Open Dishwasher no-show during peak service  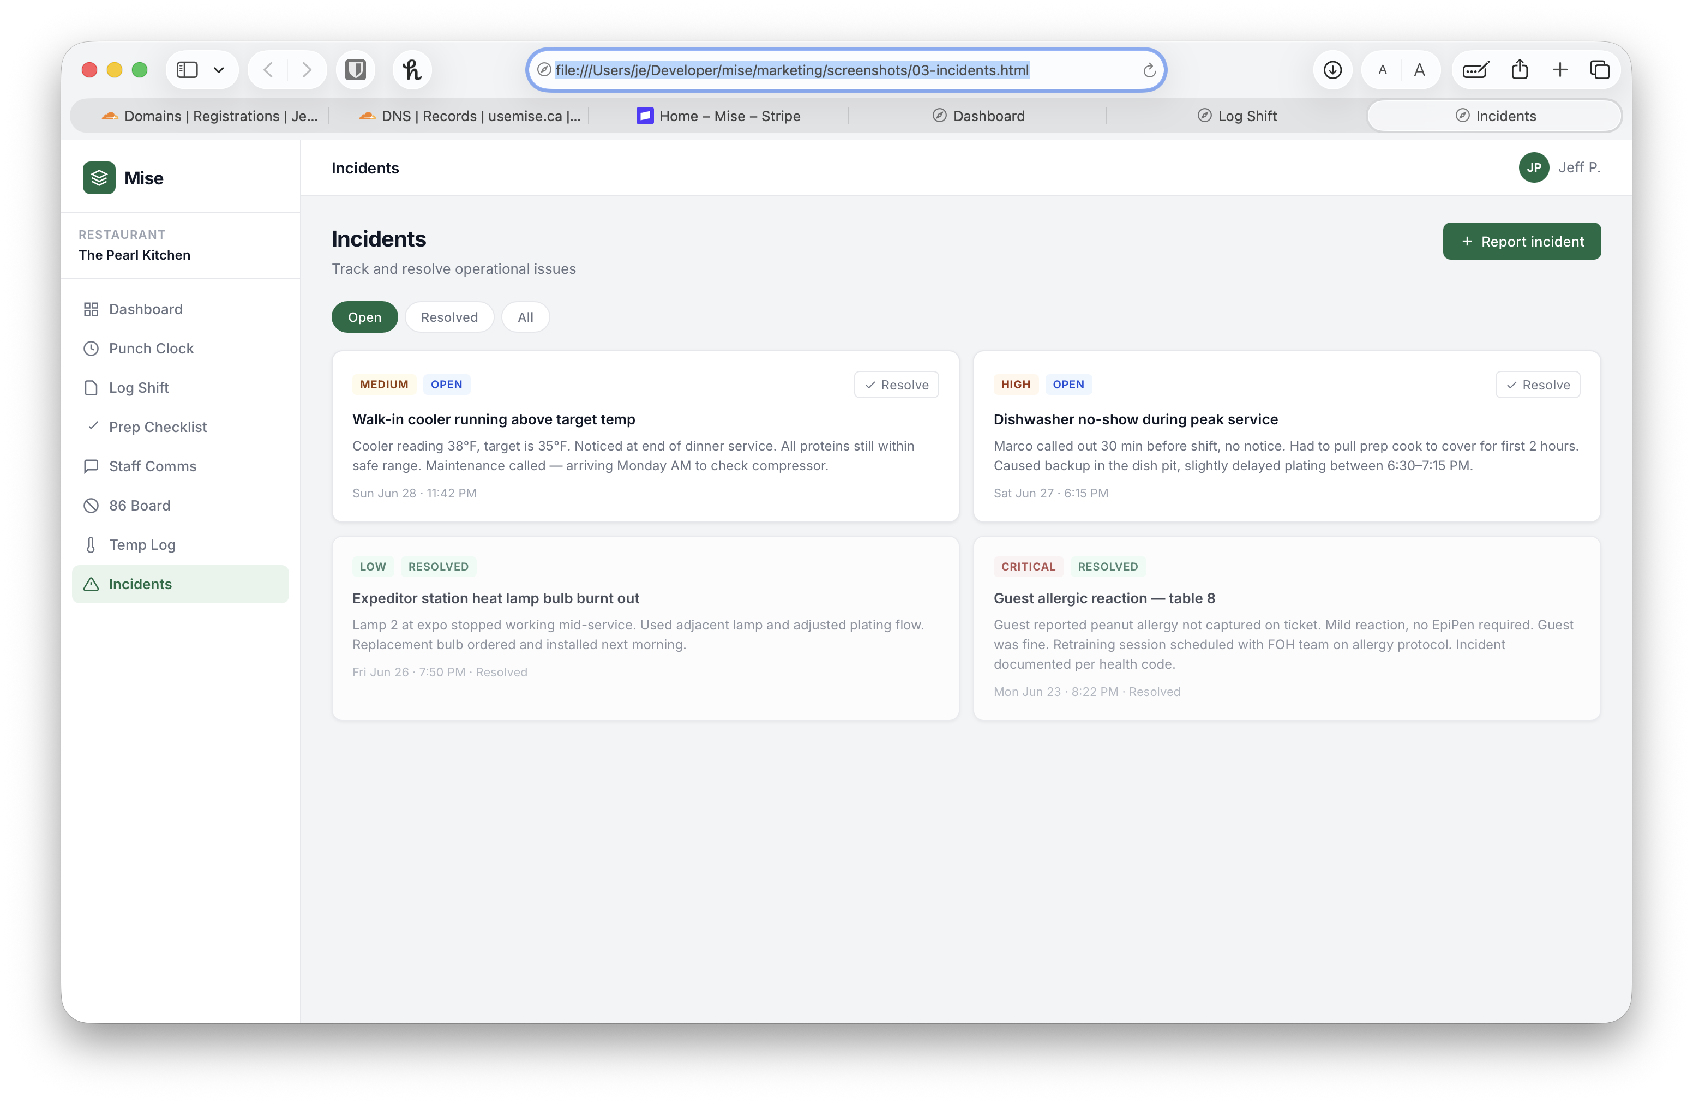[1136, 419]
